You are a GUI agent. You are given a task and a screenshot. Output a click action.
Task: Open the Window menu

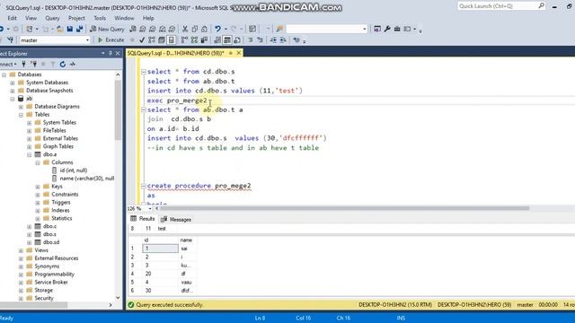(124, 18)
